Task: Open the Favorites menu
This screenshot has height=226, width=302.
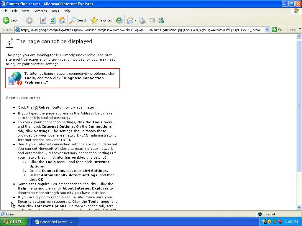Action: coord(40,11)
